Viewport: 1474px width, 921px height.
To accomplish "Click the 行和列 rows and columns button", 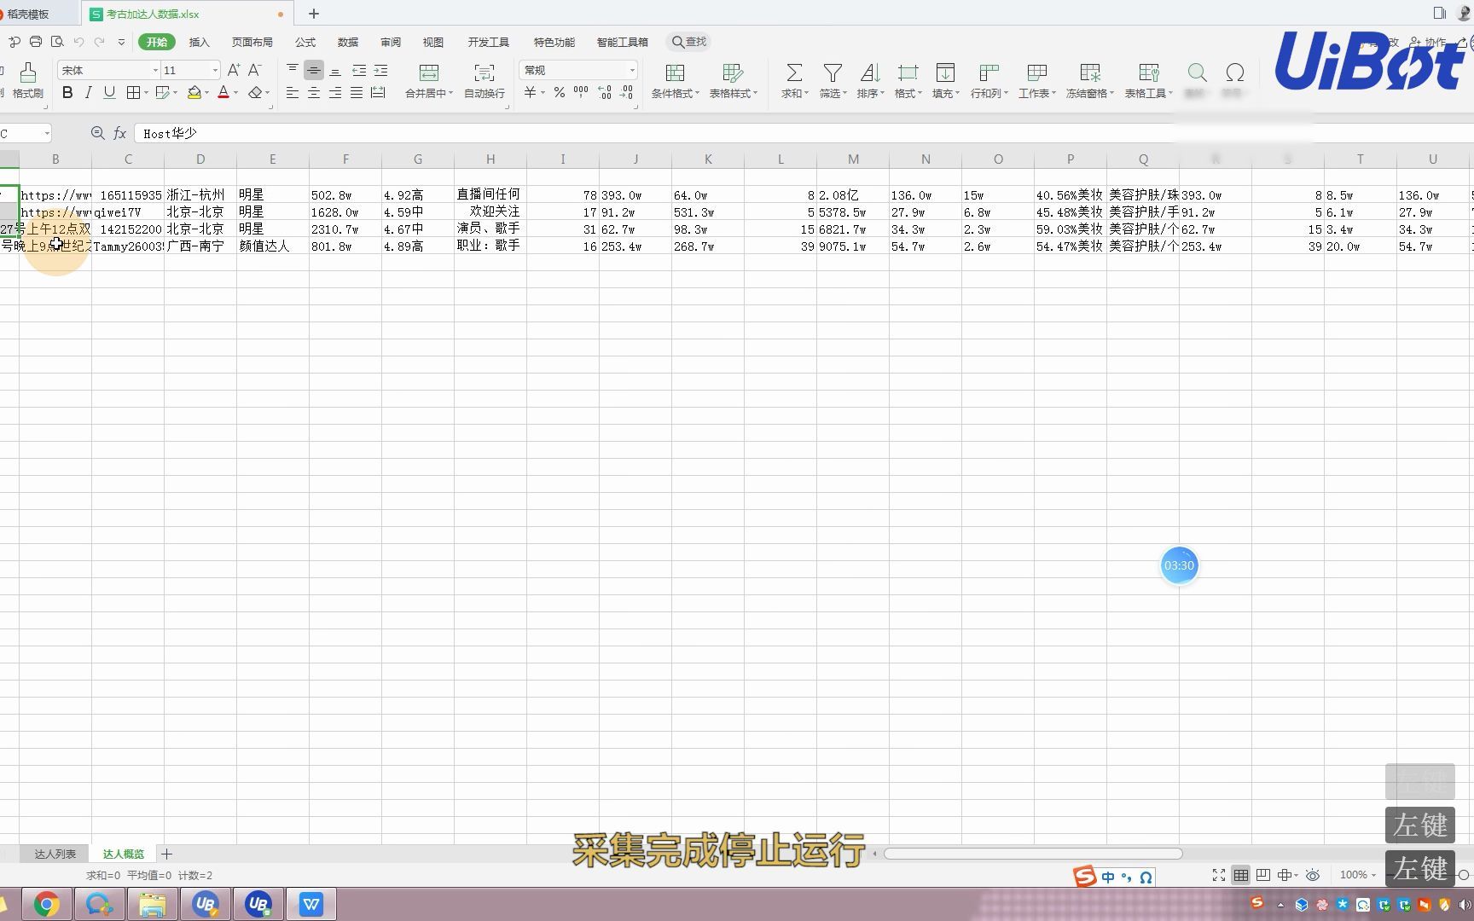I will (x=989, y=81).
